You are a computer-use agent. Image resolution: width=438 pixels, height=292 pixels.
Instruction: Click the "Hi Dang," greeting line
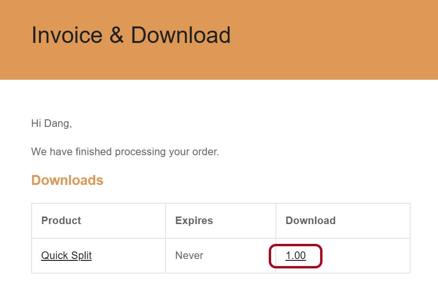coord(51,124)
